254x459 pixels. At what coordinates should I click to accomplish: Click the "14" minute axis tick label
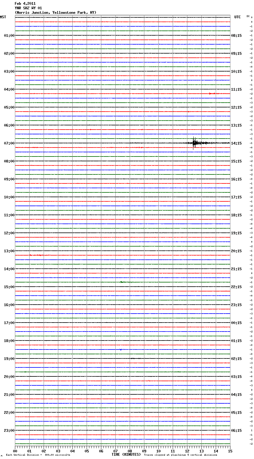click(x=216, y=451)
